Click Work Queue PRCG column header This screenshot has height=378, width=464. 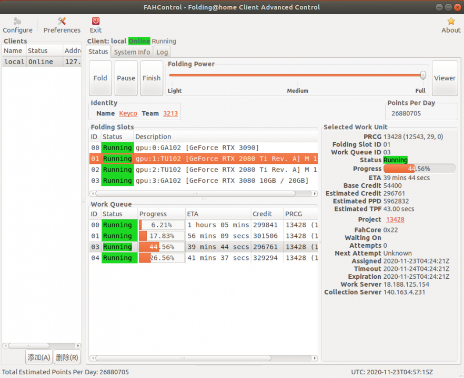click(301, 214)
